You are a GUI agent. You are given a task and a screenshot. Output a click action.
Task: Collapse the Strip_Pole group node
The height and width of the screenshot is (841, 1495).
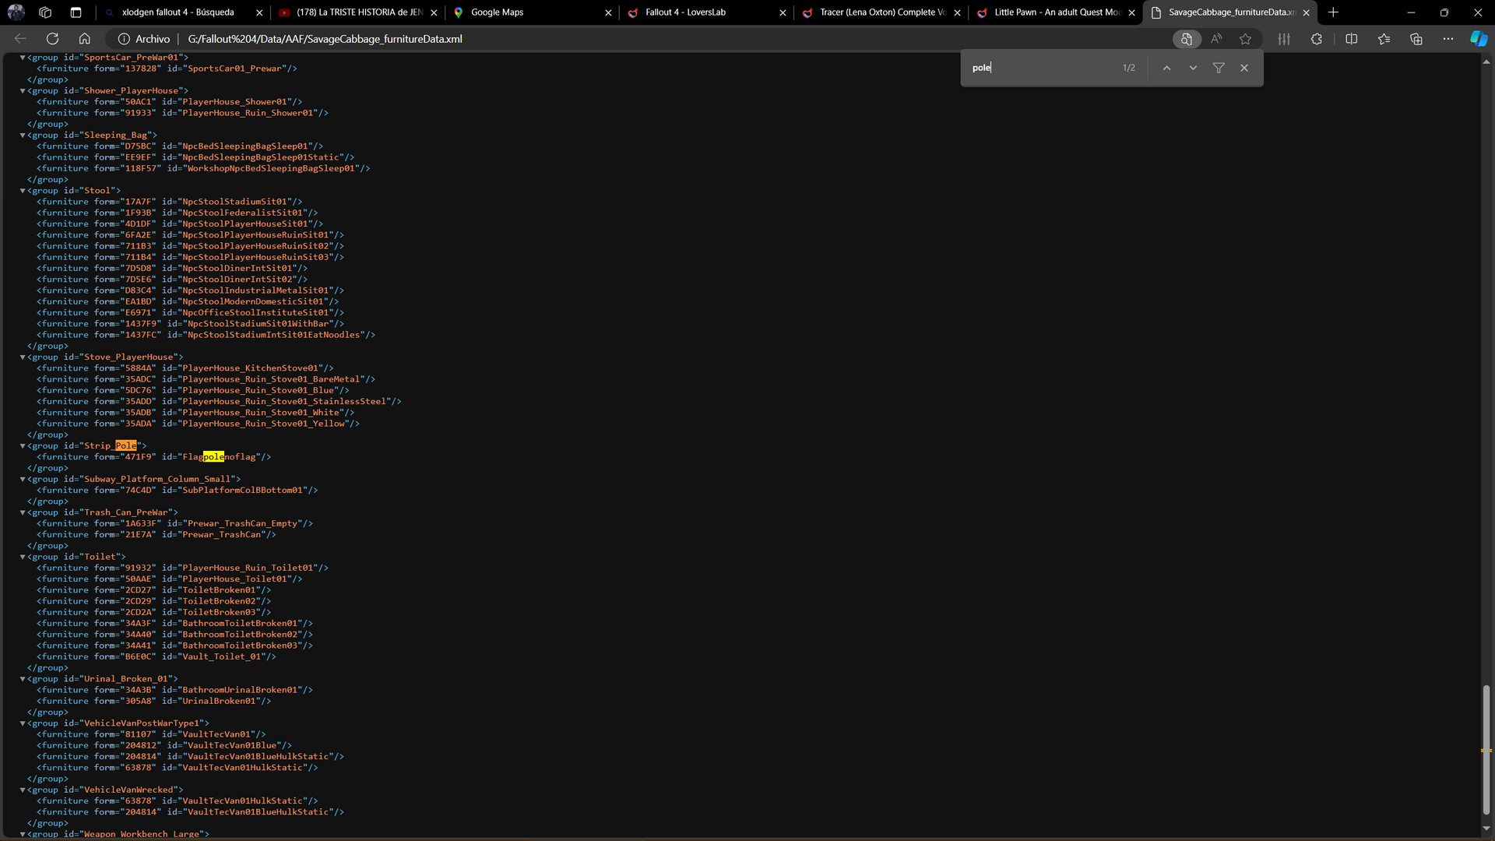(x=23, y=445)
